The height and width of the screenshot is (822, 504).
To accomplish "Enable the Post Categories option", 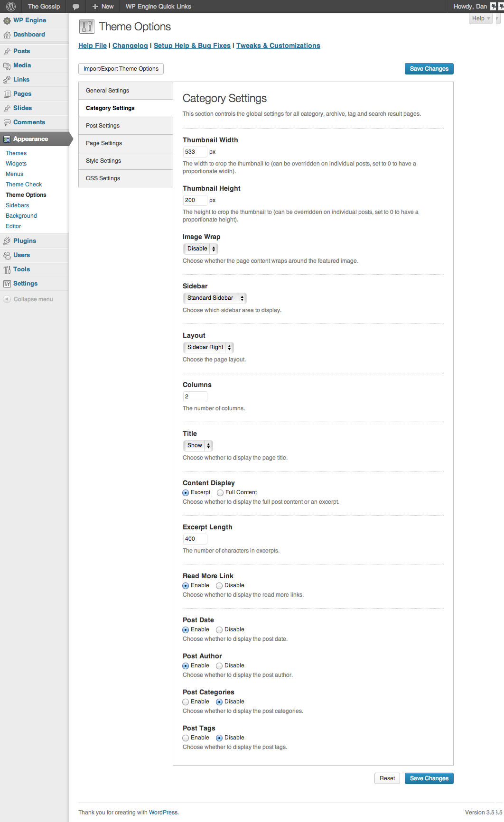I will click(x=186, y=702).
